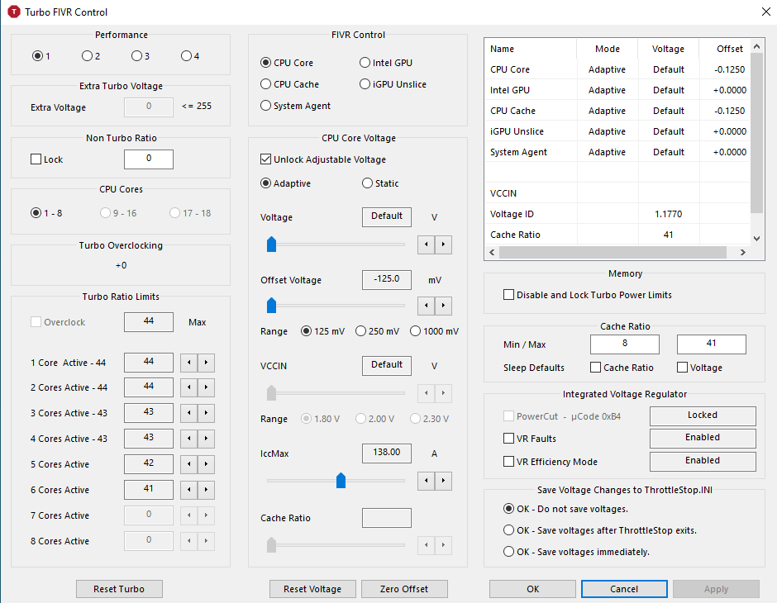The image size is (777, 603).
Task: Click the IccMax slider thumb
Action: tap(341, 480)
